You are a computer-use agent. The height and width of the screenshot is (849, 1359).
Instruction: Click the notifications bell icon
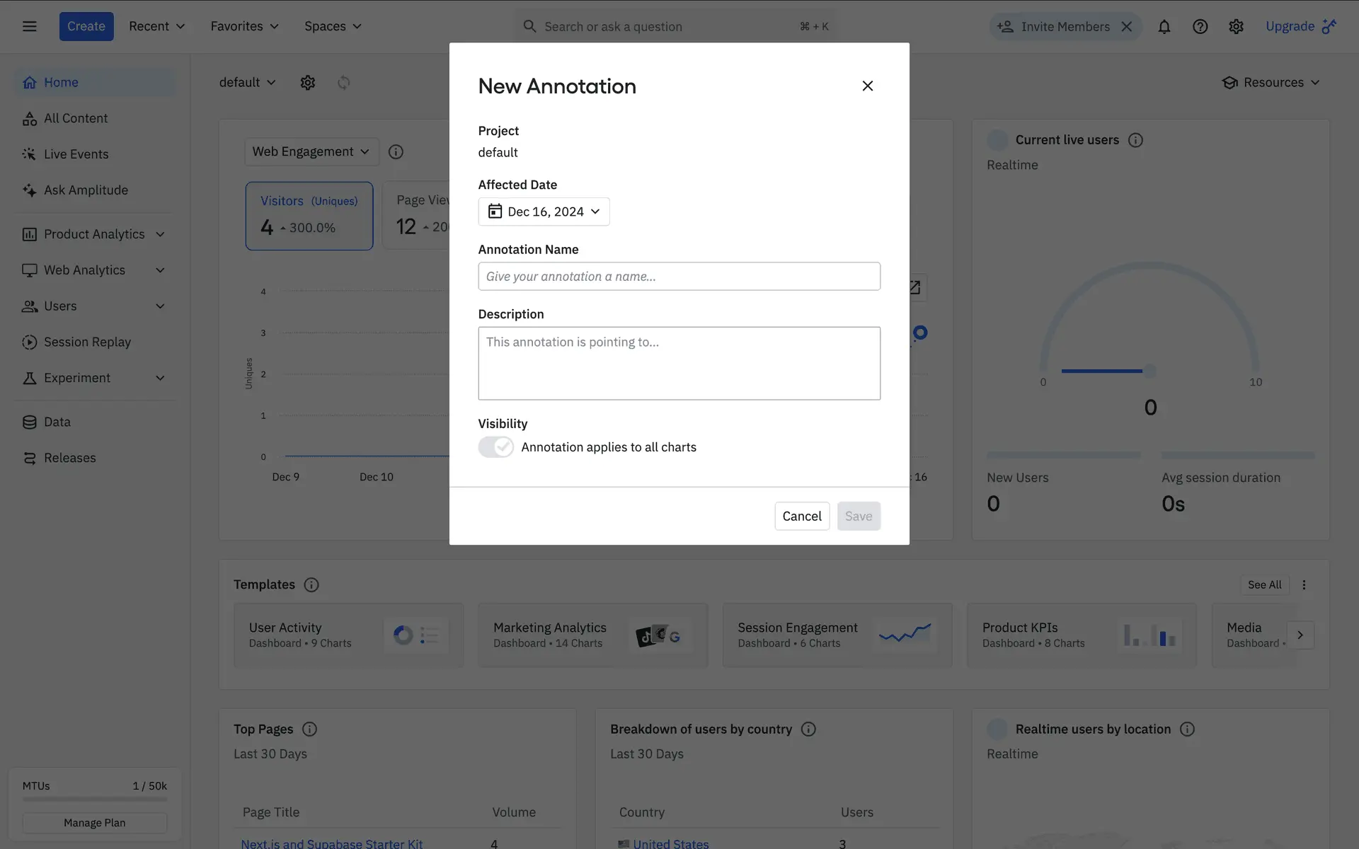(1164, 26)
